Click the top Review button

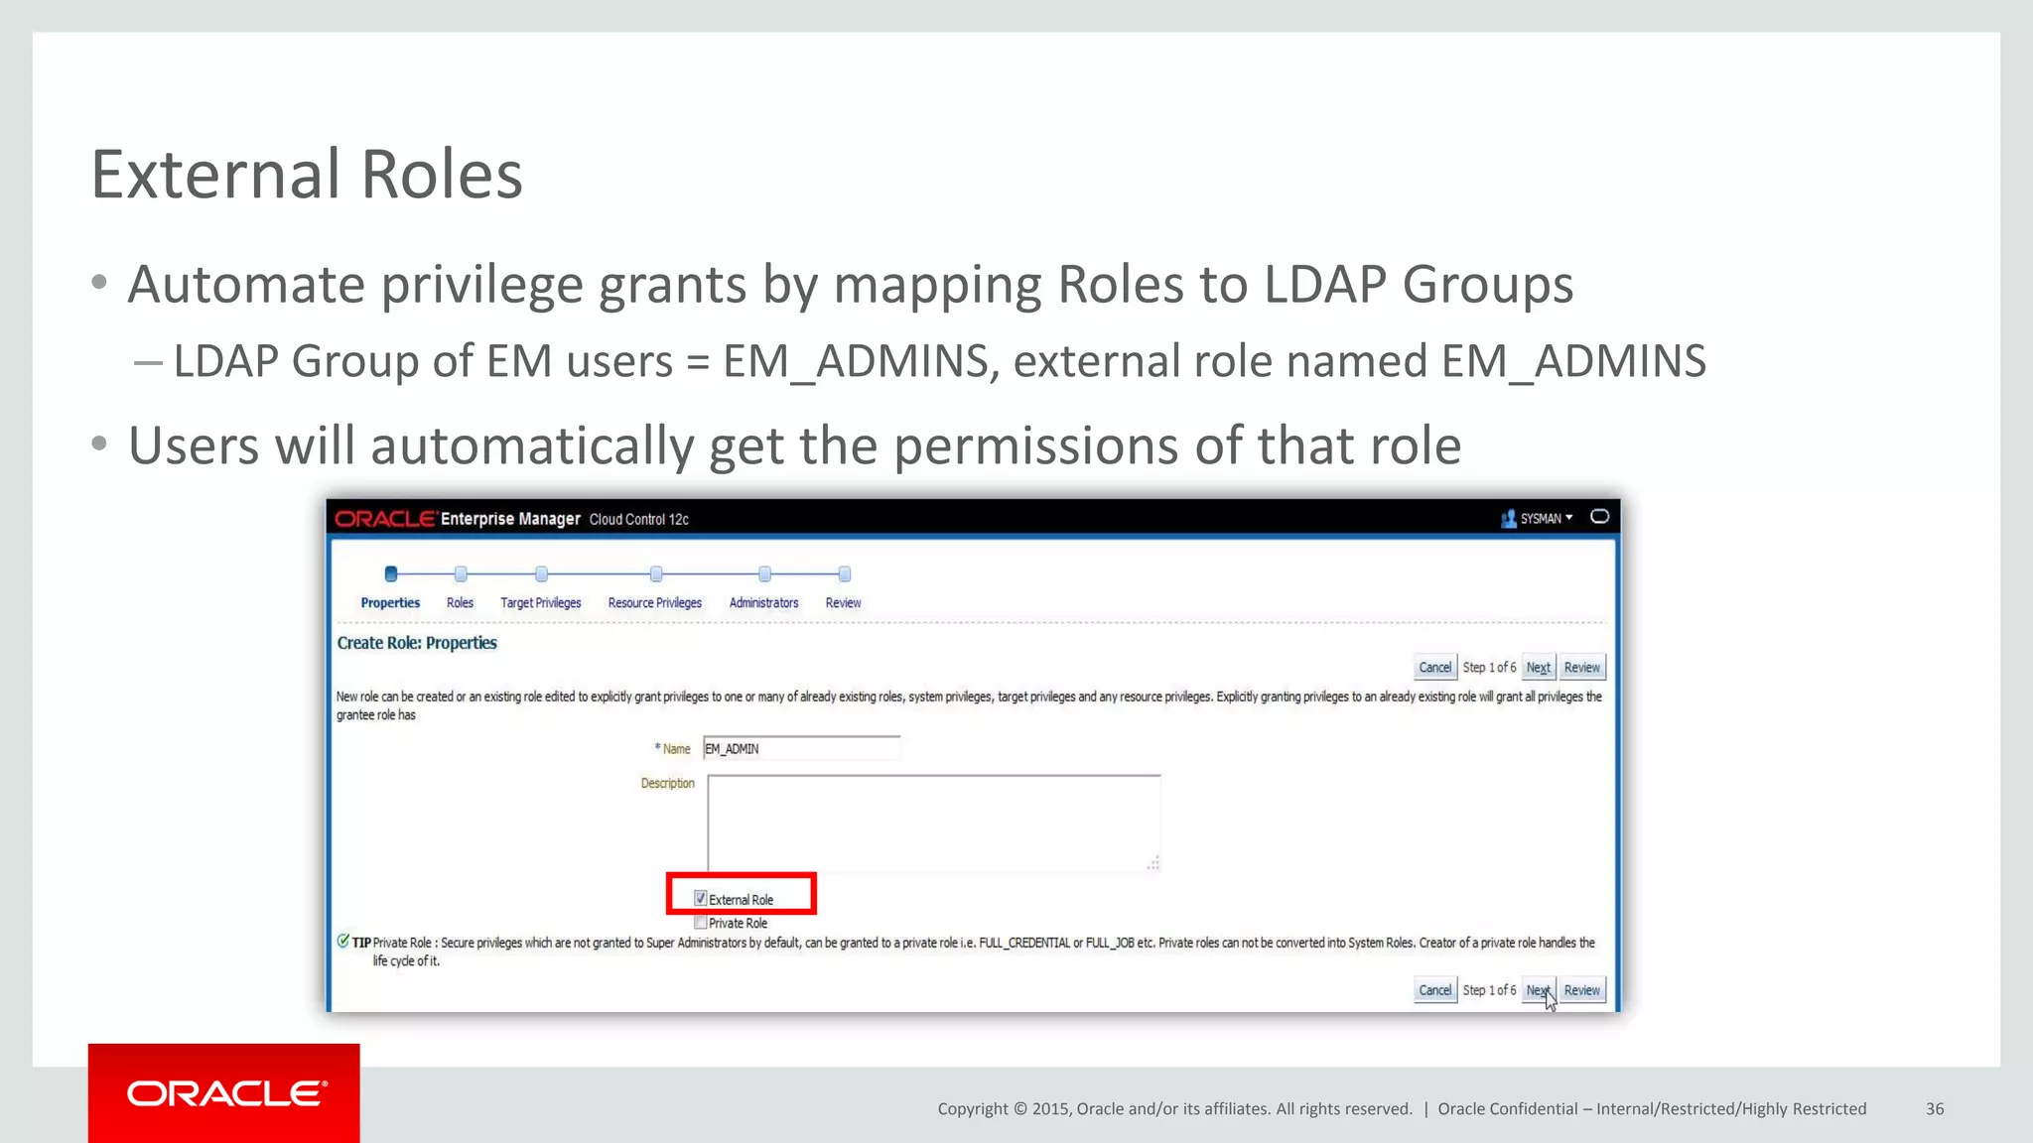pyautogui.click(x=1582, y=668)
